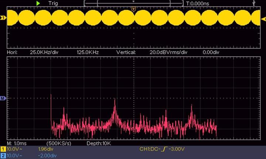The height and width of the screenshot is (159, 266).
Task: Click the blue M math reference marker
Action: (3, 98)
